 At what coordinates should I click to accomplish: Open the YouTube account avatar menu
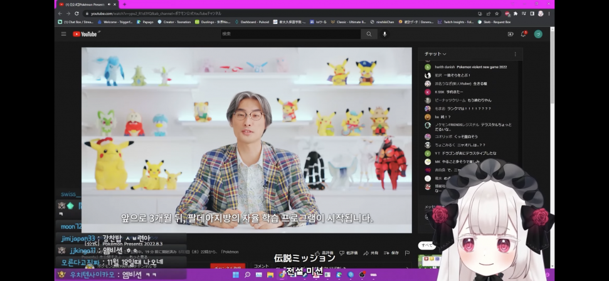click(538, 34)
